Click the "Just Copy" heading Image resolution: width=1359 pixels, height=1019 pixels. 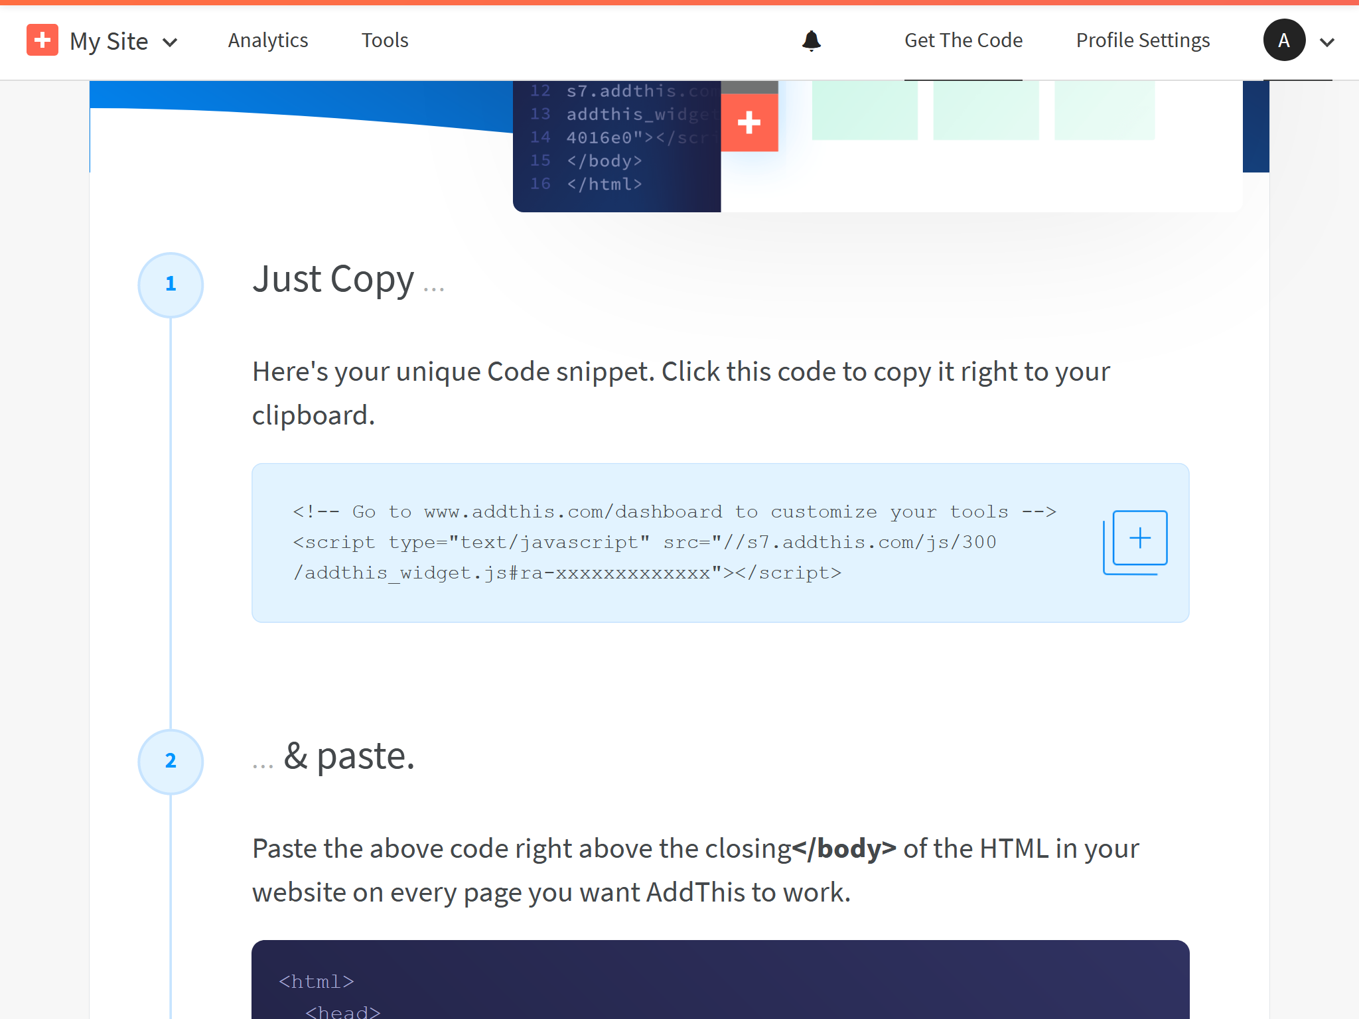(x=348, y=279)
